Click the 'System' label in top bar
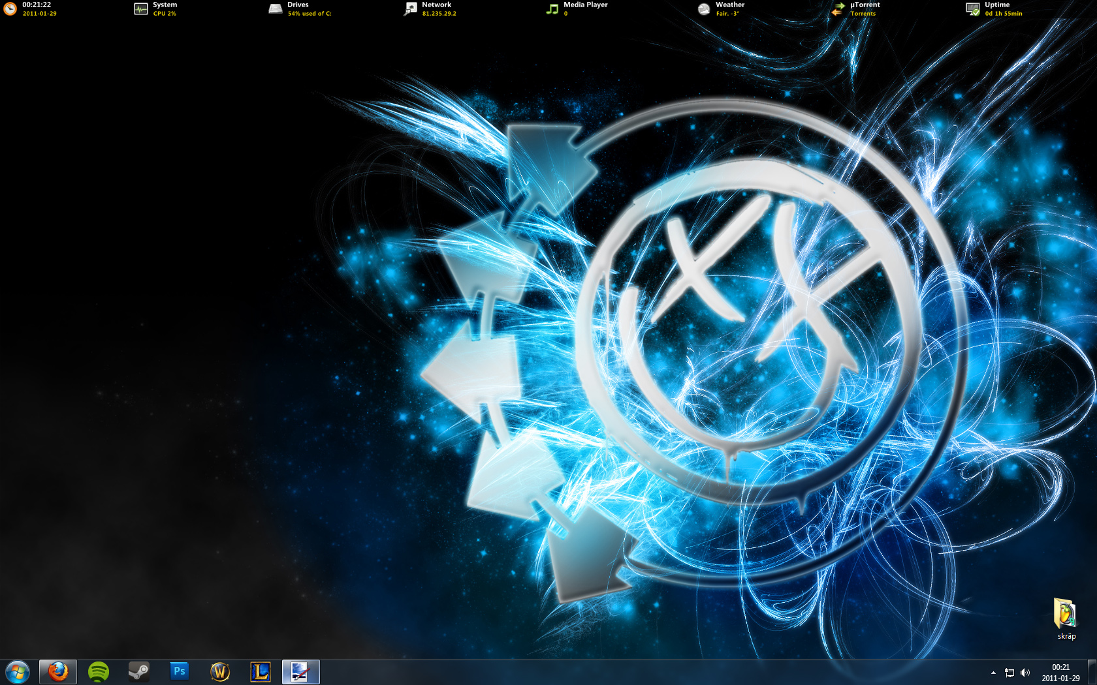This screenshot has height=685, width=1097. [165, 5]
